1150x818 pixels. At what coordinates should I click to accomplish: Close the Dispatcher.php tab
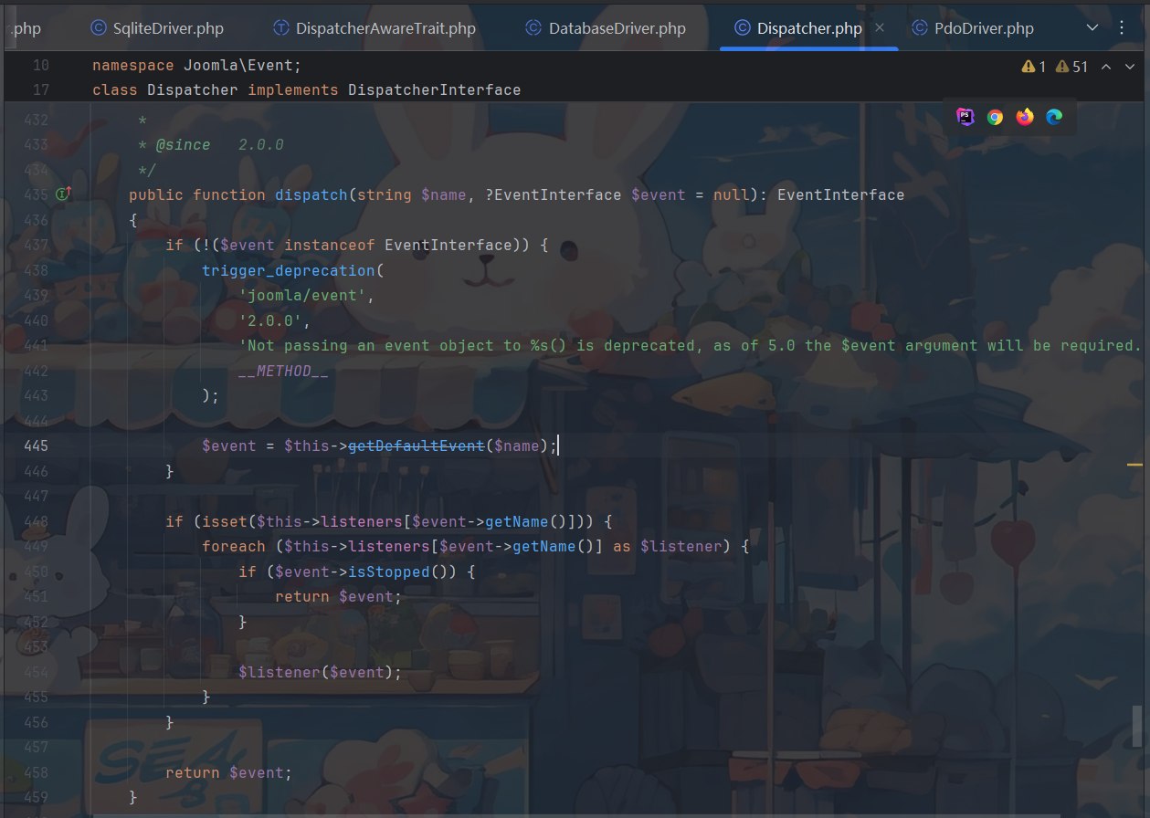pos(880,28)
